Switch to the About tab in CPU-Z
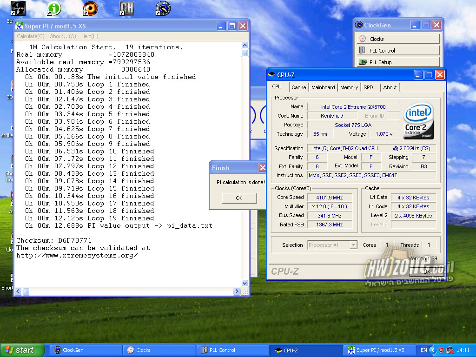Image resolution: width=476 pixels, height=357 pixels. pos(390,87)
